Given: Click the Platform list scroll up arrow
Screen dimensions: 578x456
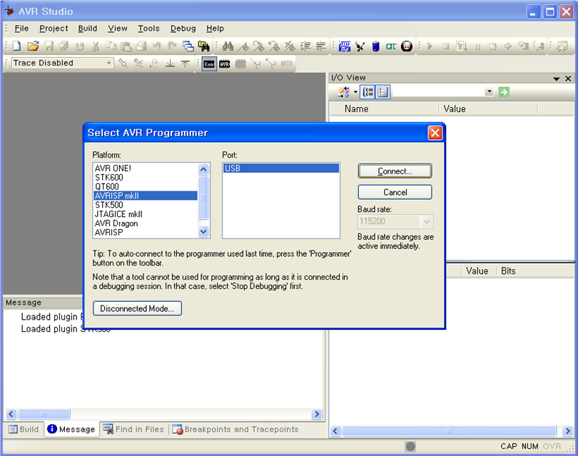Looking at the screenshot, I should click(203, 169).
